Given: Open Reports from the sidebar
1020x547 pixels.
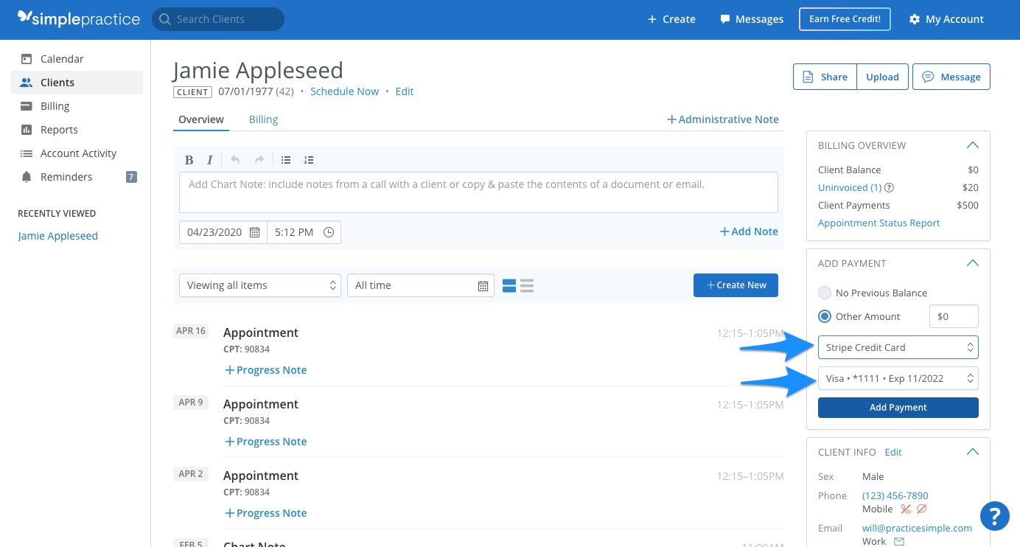Looking at the screenshot, I should pos(57,129).
